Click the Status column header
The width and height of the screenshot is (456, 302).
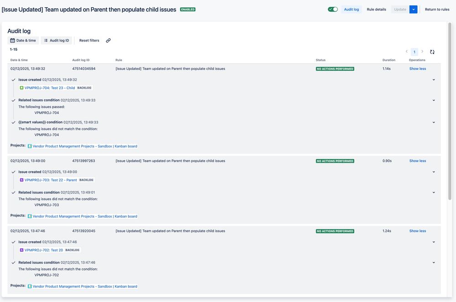tap(321, 60)
